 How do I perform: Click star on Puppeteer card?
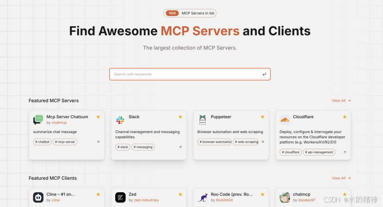(263, 117)
